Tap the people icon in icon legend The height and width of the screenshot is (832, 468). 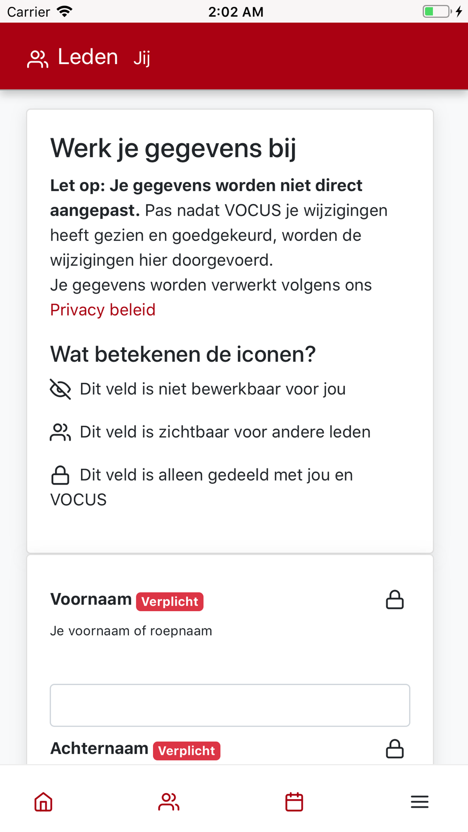pos(60,432)
